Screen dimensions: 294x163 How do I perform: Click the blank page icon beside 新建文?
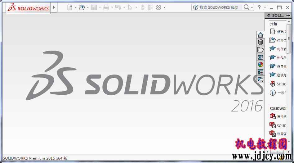[272, 32]
